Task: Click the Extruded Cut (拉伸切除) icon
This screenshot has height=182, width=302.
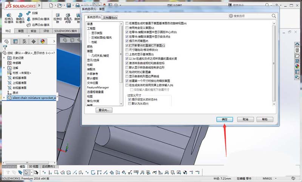Action: 57,15
